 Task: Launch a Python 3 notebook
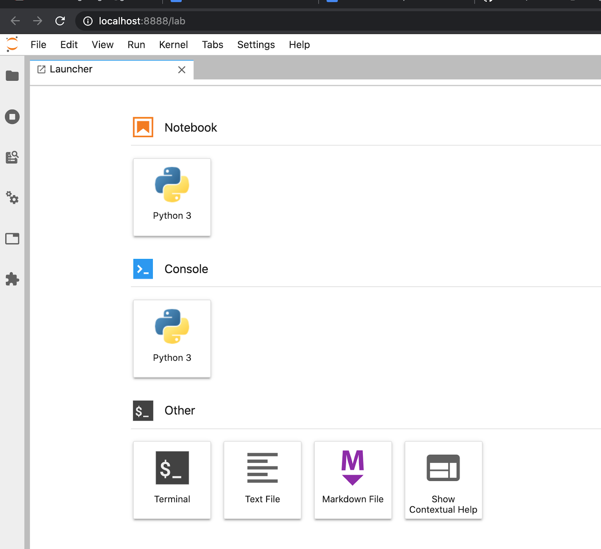[172, 197]
